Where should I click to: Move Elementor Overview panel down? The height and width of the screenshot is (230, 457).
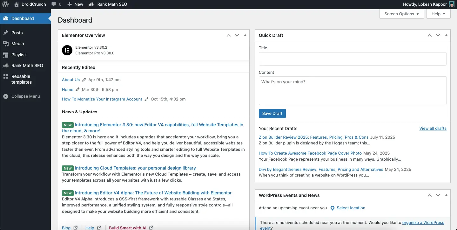pyautogui.click(x=237, y=35)
